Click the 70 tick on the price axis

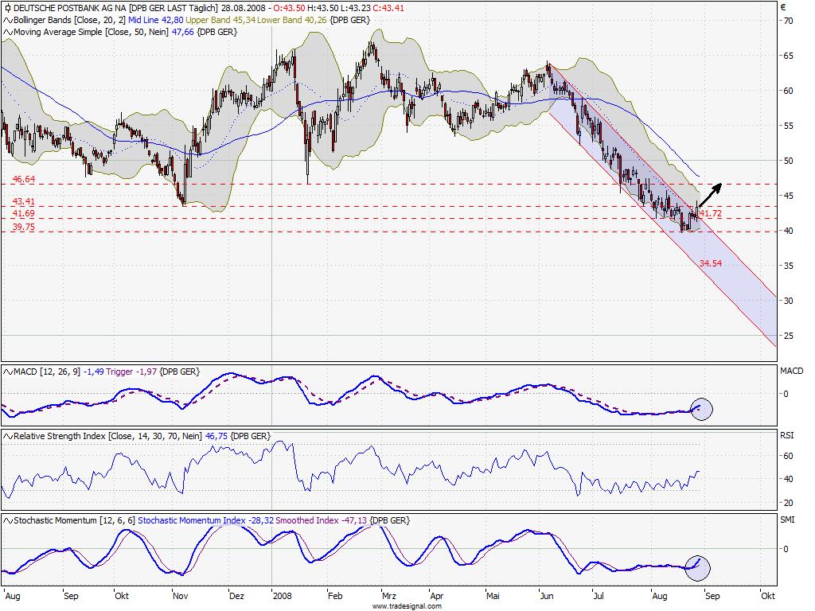(789, 21)
